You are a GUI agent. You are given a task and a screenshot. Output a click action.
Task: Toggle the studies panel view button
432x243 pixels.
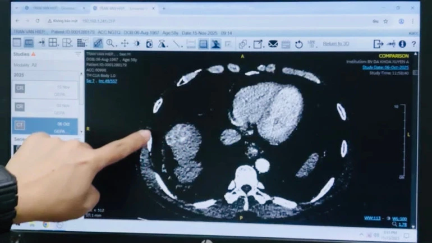(16, 43)
